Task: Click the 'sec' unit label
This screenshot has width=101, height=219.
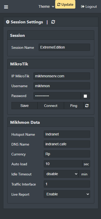Action: [x=86, y=164]
